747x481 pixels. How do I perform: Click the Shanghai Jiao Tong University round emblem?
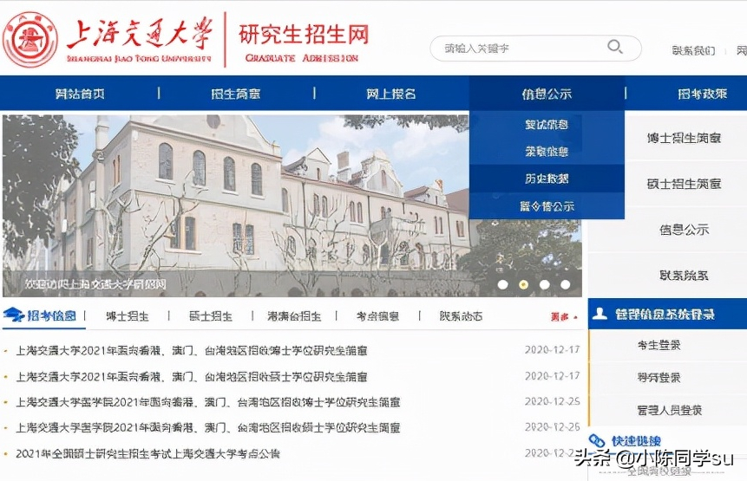pyautogui.click(x=30, y=40)
